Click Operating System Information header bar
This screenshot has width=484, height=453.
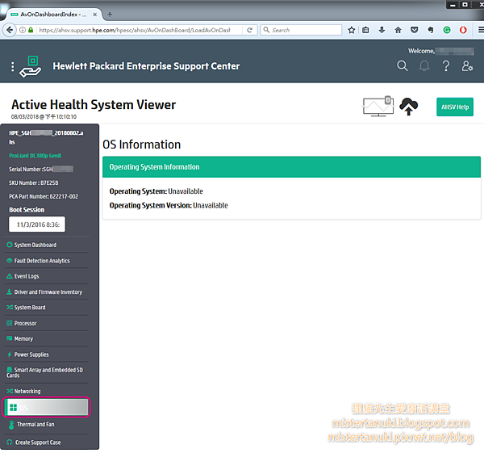291,167
